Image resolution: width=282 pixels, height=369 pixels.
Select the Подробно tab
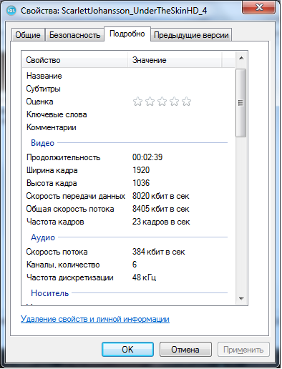point(127,34)
